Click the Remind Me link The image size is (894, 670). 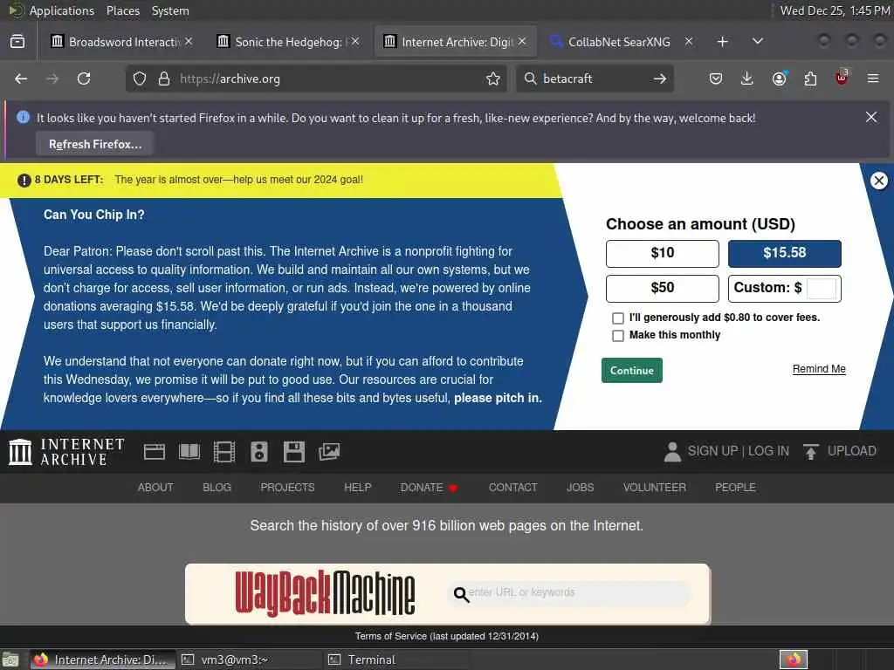pyautogui.click(x=819, y=369)
